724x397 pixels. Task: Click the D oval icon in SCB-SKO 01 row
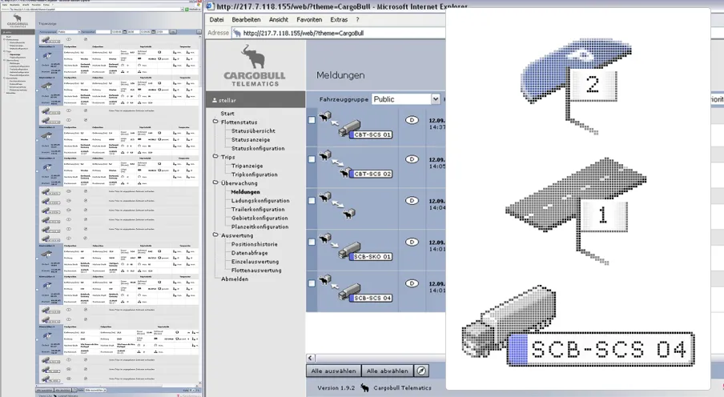pos(412,242)
